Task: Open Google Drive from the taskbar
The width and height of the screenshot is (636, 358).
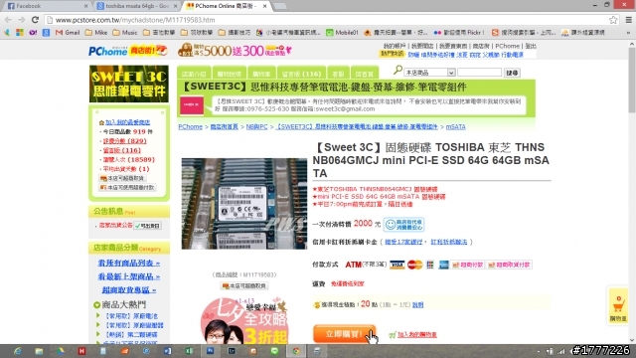Action: [x=61, y=351]
